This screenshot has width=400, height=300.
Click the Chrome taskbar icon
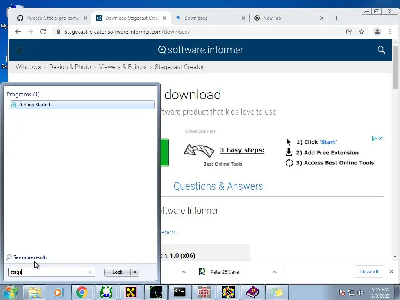coord(82,292)
